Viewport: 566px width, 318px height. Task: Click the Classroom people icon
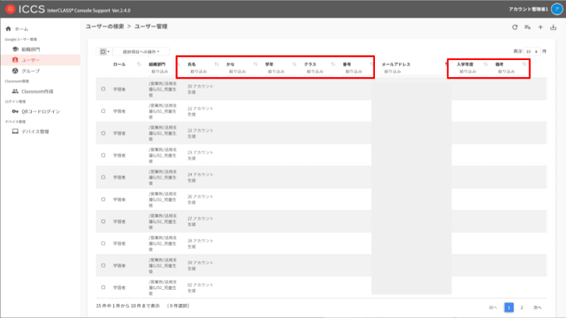pos(15,91)
